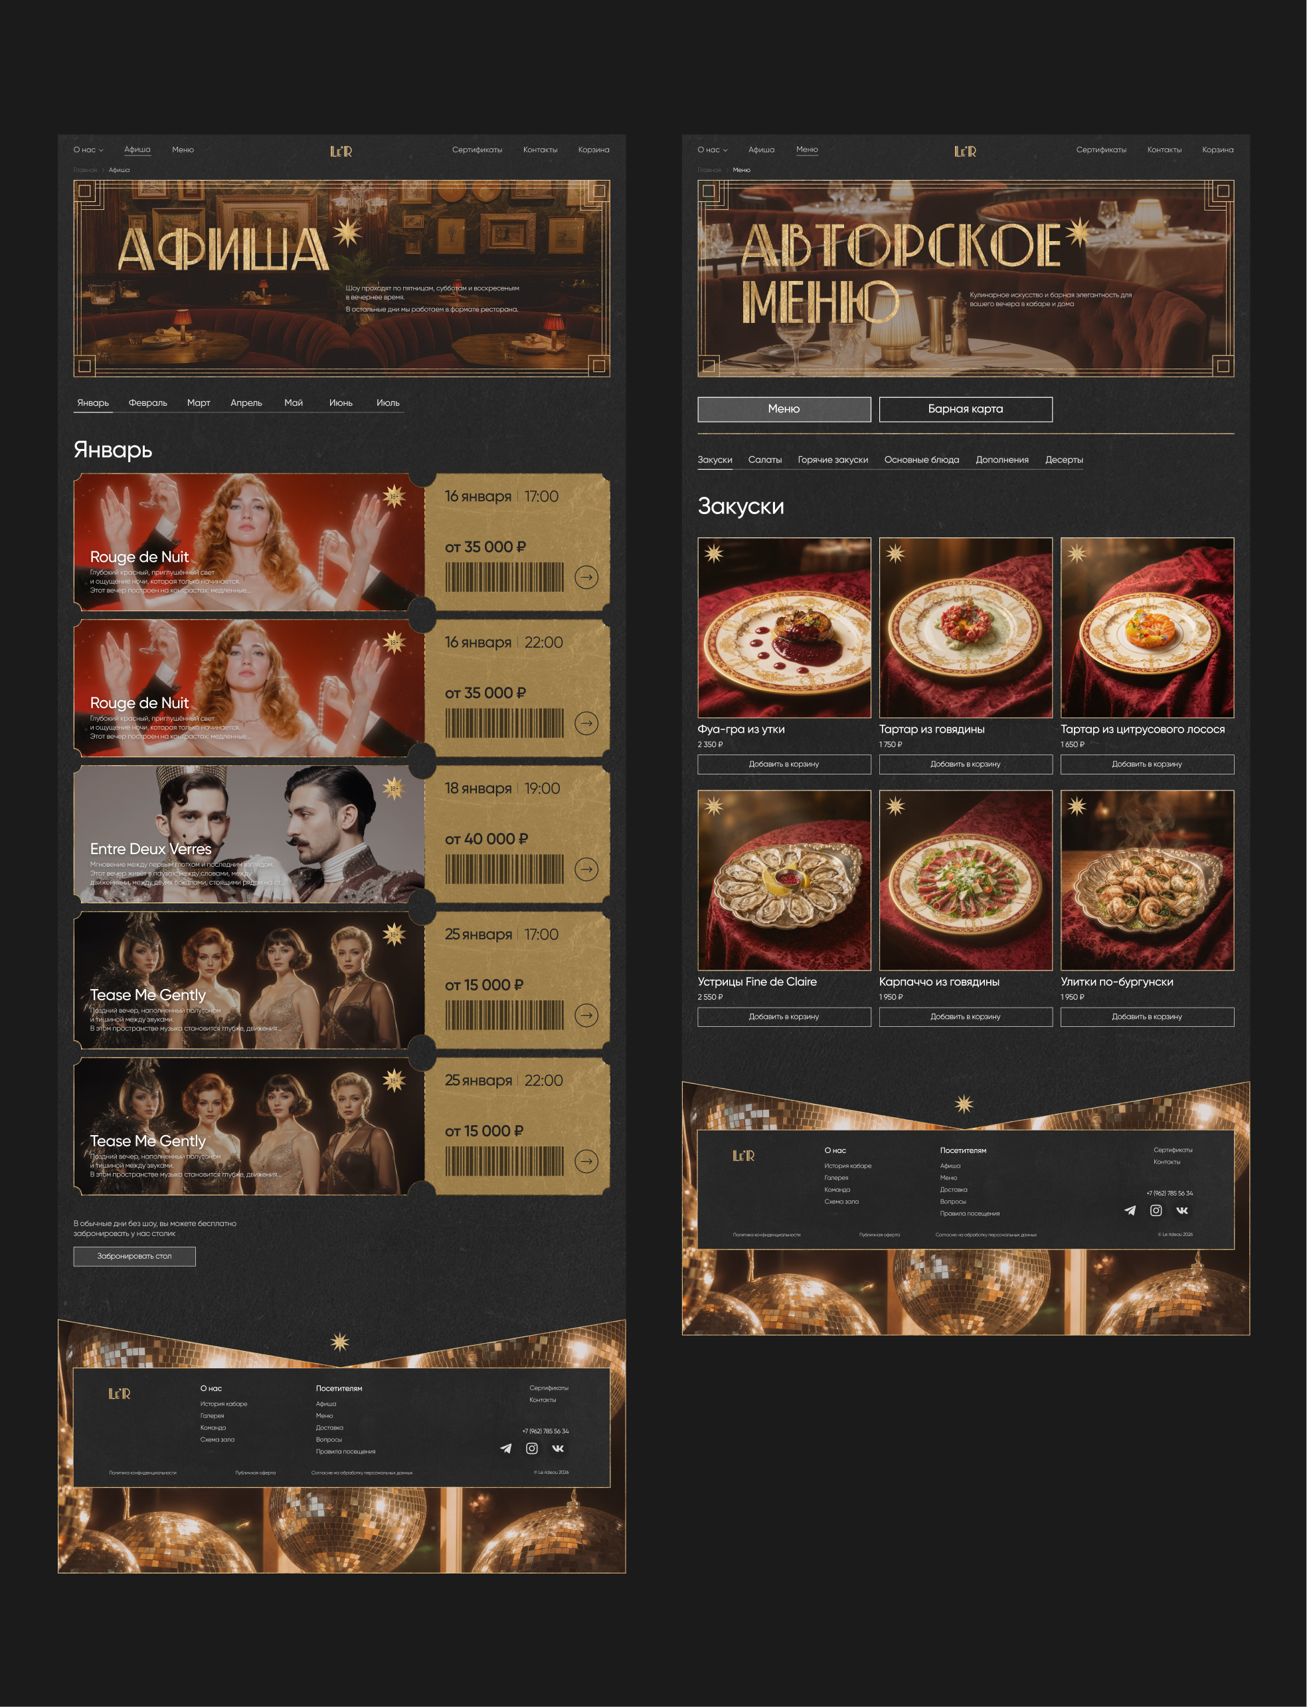
Task: Click Главная breadcrumb on Меню page
Action: pos(709,169)
